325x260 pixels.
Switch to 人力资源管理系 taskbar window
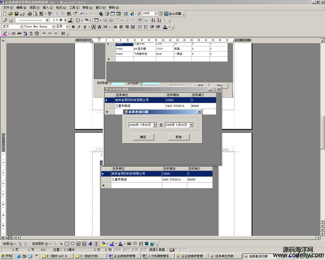158,256
